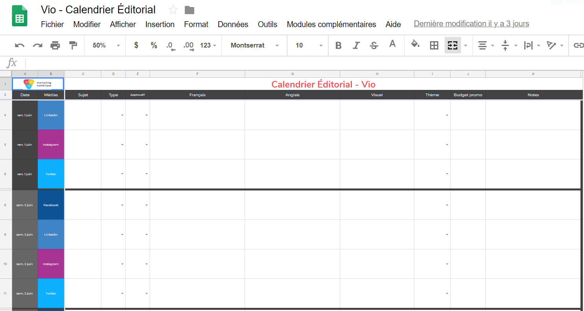Viewport: 584px width, 311px height.
Task: Open vertical align dropdown
Action: point(509,46)
